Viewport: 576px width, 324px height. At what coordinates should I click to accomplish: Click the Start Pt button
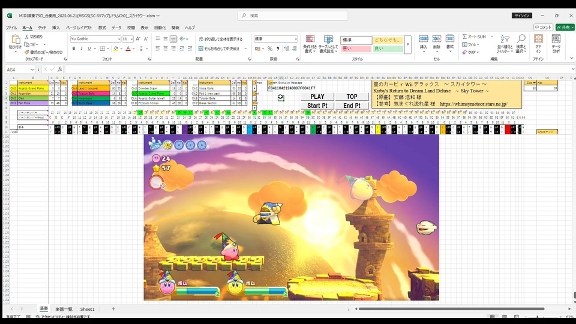317,106
